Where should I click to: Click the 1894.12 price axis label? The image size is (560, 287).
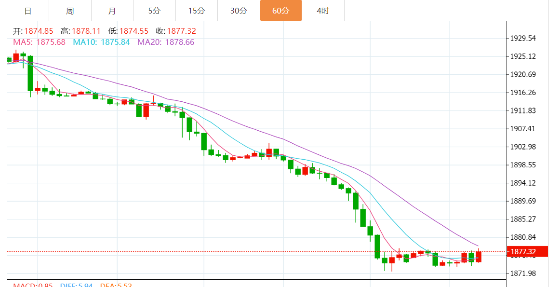(x=523, y=183)
